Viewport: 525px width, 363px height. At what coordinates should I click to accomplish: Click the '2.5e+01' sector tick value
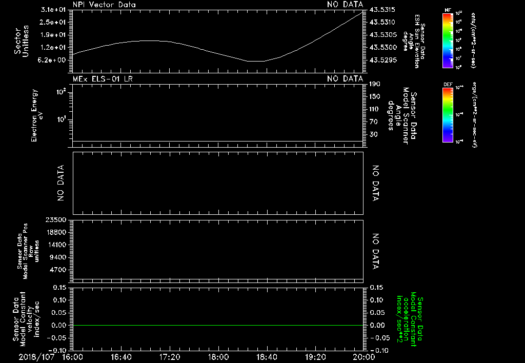click(x=53, y=22)
